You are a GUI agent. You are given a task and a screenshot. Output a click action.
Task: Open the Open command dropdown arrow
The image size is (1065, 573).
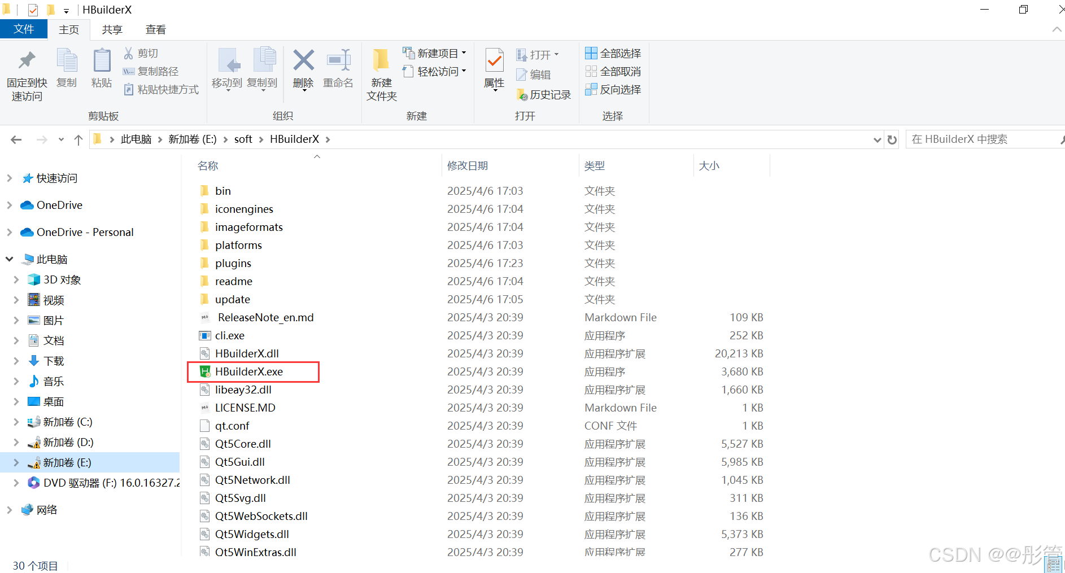(557, 55)
